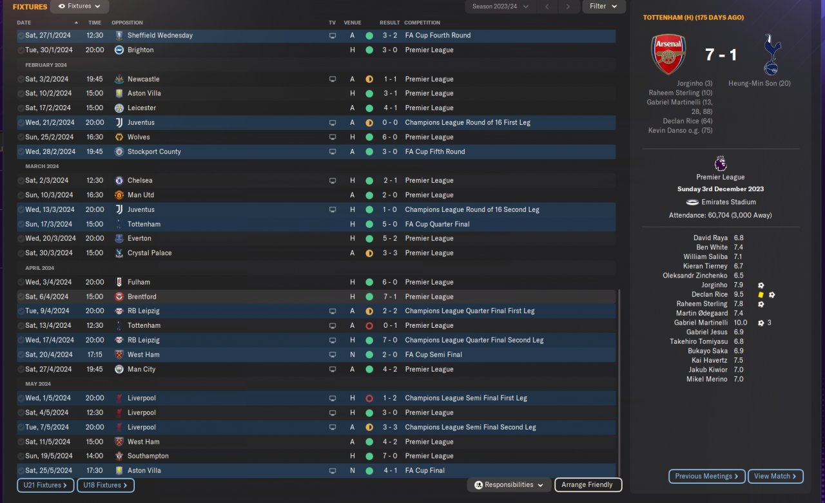
Task: Click the Date column sort arrow
Action: (x=76, y=23)
